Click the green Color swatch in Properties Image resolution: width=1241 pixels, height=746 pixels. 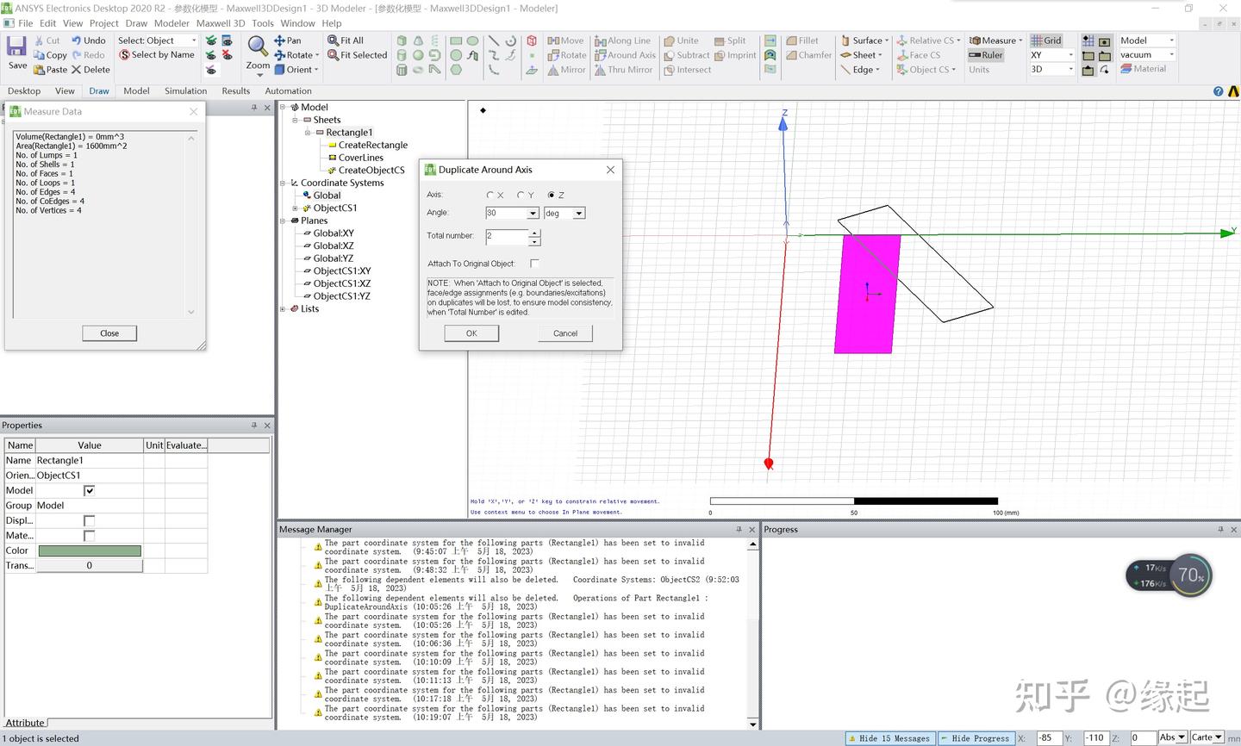pos(90,550)
